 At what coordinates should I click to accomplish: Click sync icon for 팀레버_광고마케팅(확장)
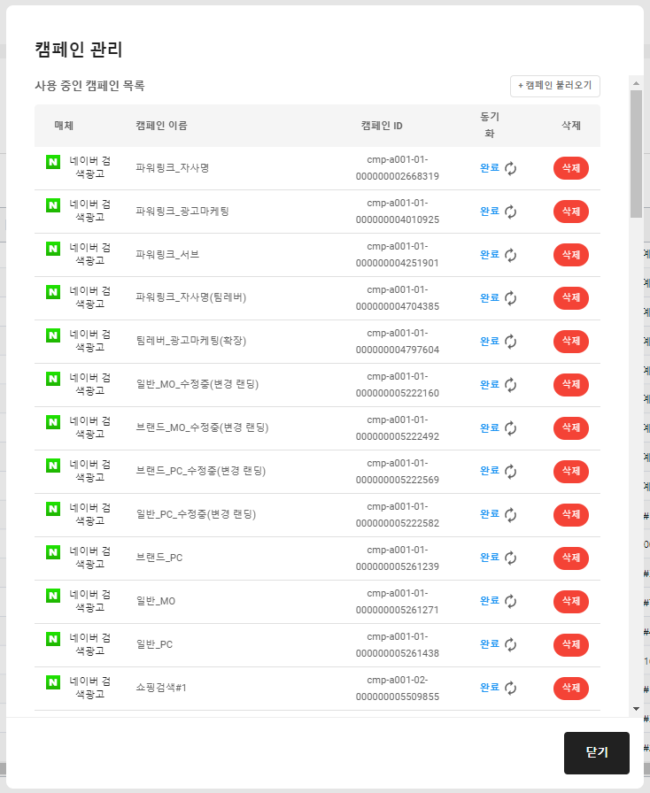pos(510,342)
